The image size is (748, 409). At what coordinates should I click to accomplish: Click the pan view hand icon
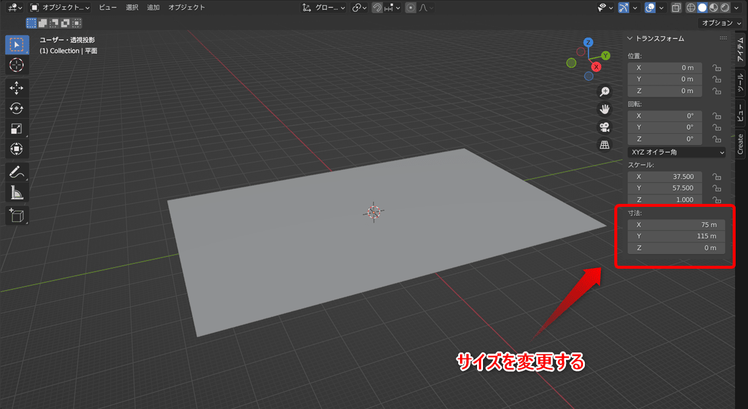tap(604, 109)
